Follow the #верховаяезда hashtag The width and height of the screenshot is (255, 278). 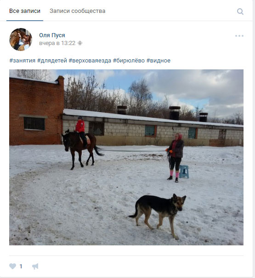[x=90, y=61]
